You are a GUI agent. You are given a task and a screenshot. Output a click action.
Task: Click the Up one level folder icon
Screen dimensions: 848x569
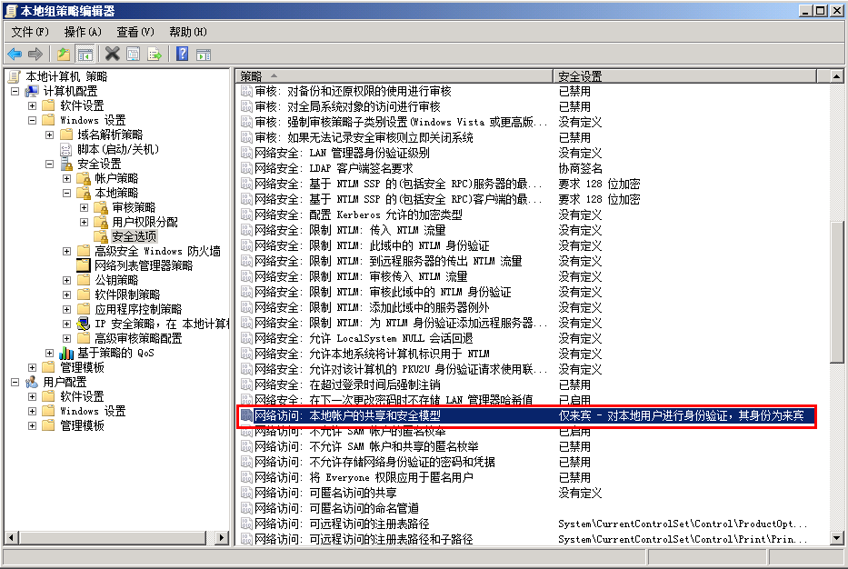[64, 55]
